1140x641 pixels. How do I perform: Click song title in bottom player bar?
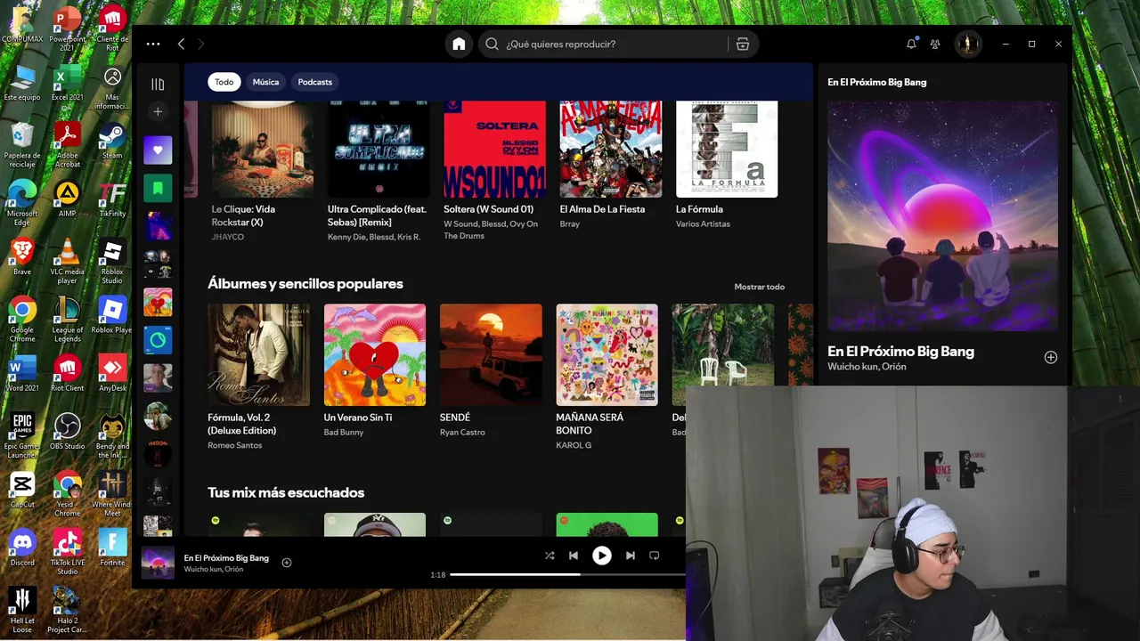226,558
